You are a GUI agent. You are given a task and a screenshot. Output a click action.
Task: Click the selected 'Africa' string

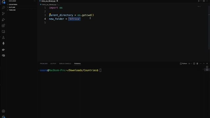(74, 19)
